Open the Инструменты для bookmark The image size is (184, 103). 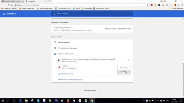pos(45,9)
